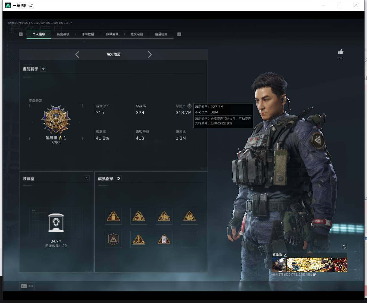Select the 社交定制 tab
367x303 pixels.
pyautogui.click(x=137, y=34)
